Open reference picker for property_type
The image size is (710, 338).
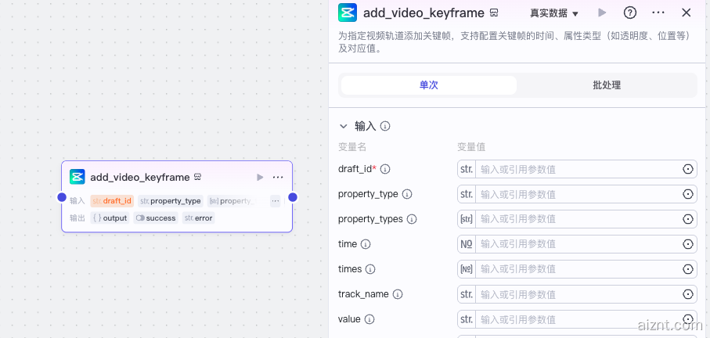tap(688, 194)
